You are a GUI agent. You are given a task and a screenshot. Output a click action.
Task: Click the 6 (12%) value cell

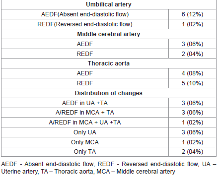click(x=192, y=14)
